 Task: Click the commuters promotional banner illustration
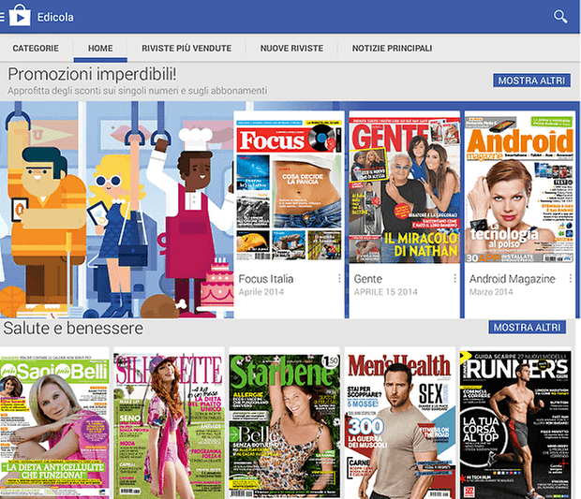pyautogui.click(x=117, y=210)
